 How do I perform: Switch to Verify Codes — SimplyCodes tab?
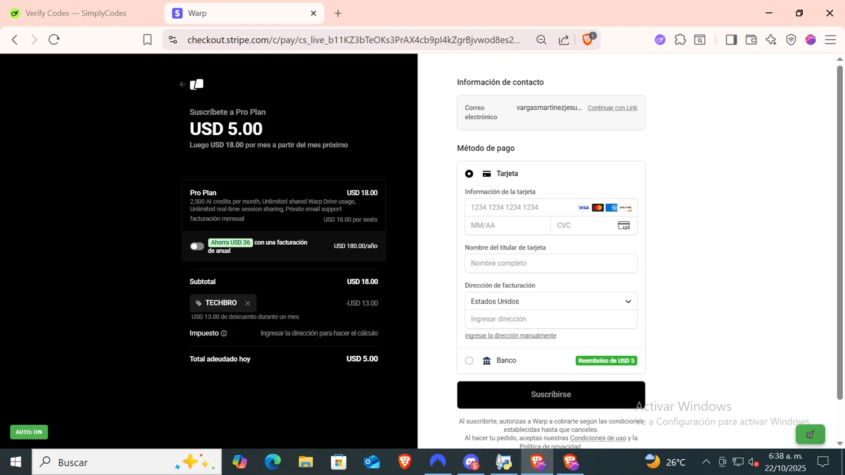76,13
